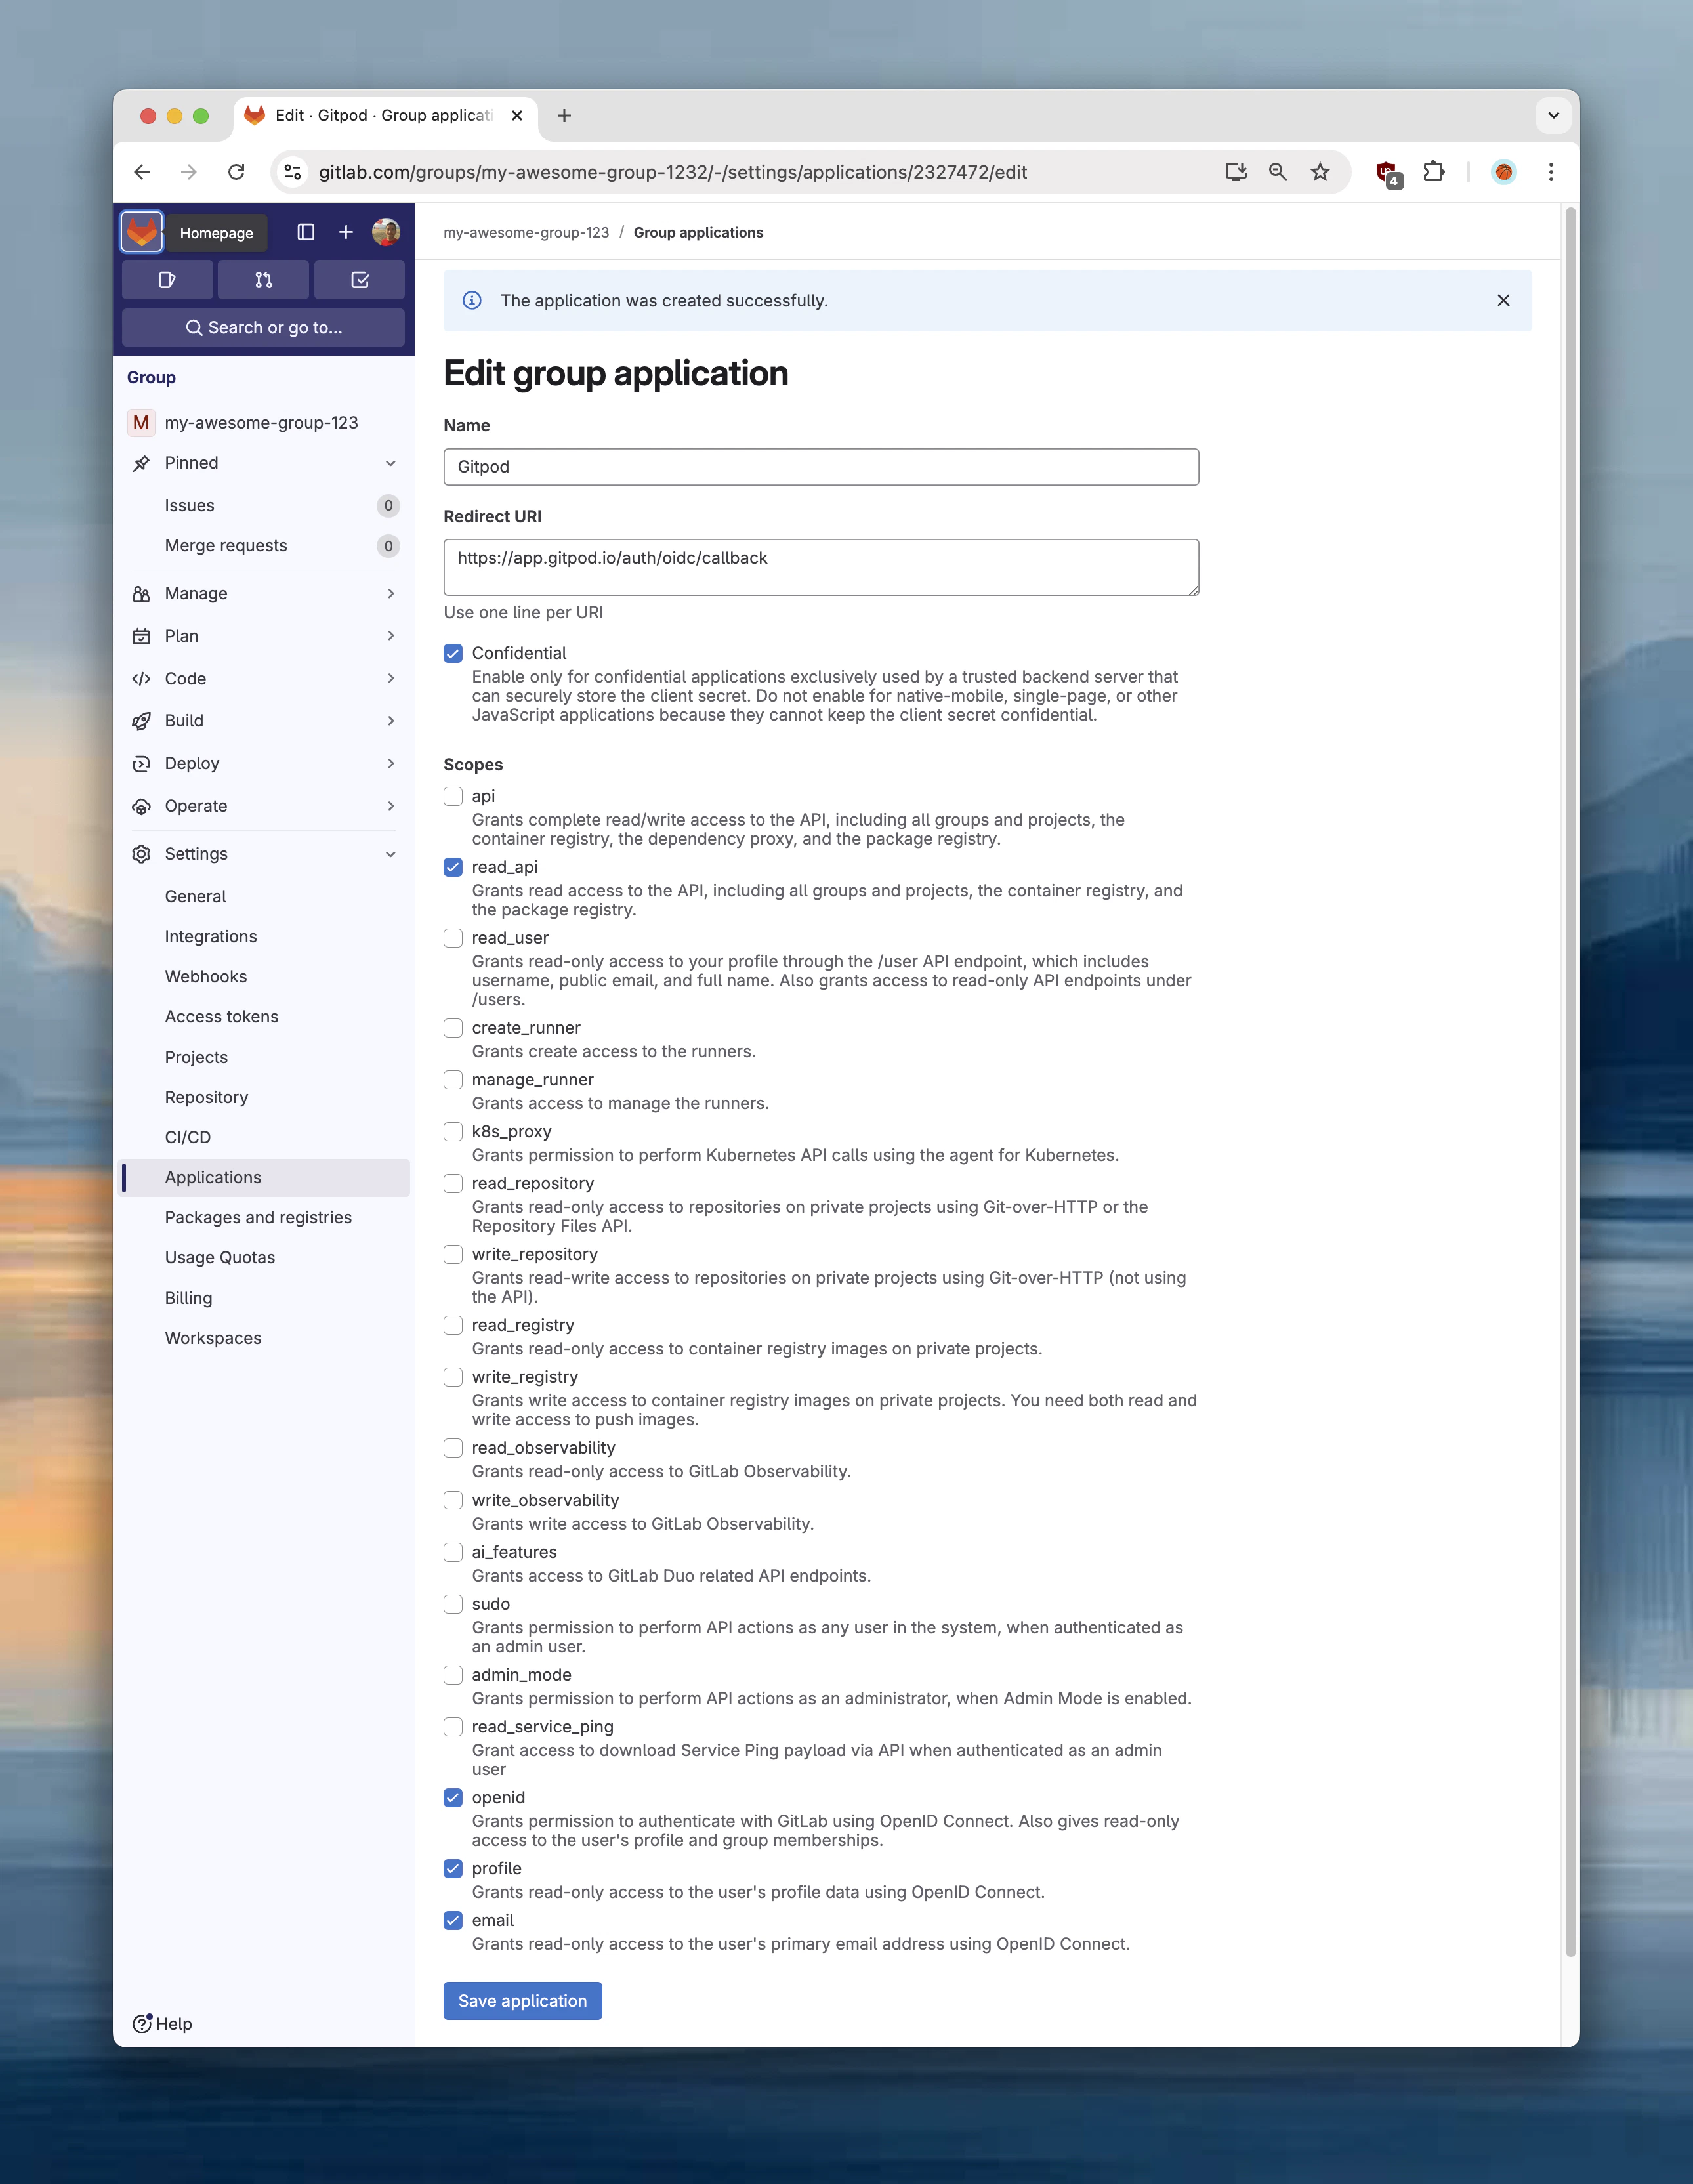Collapse the Pinned section
Viewport: 1693px width, 2184px height.
tap(265, 463)
